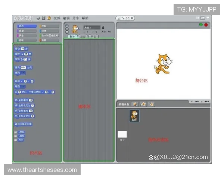The height and width of the screenshot is (179, 224).
Task: Click the globe language icon
Action: [x=38, y=18]
